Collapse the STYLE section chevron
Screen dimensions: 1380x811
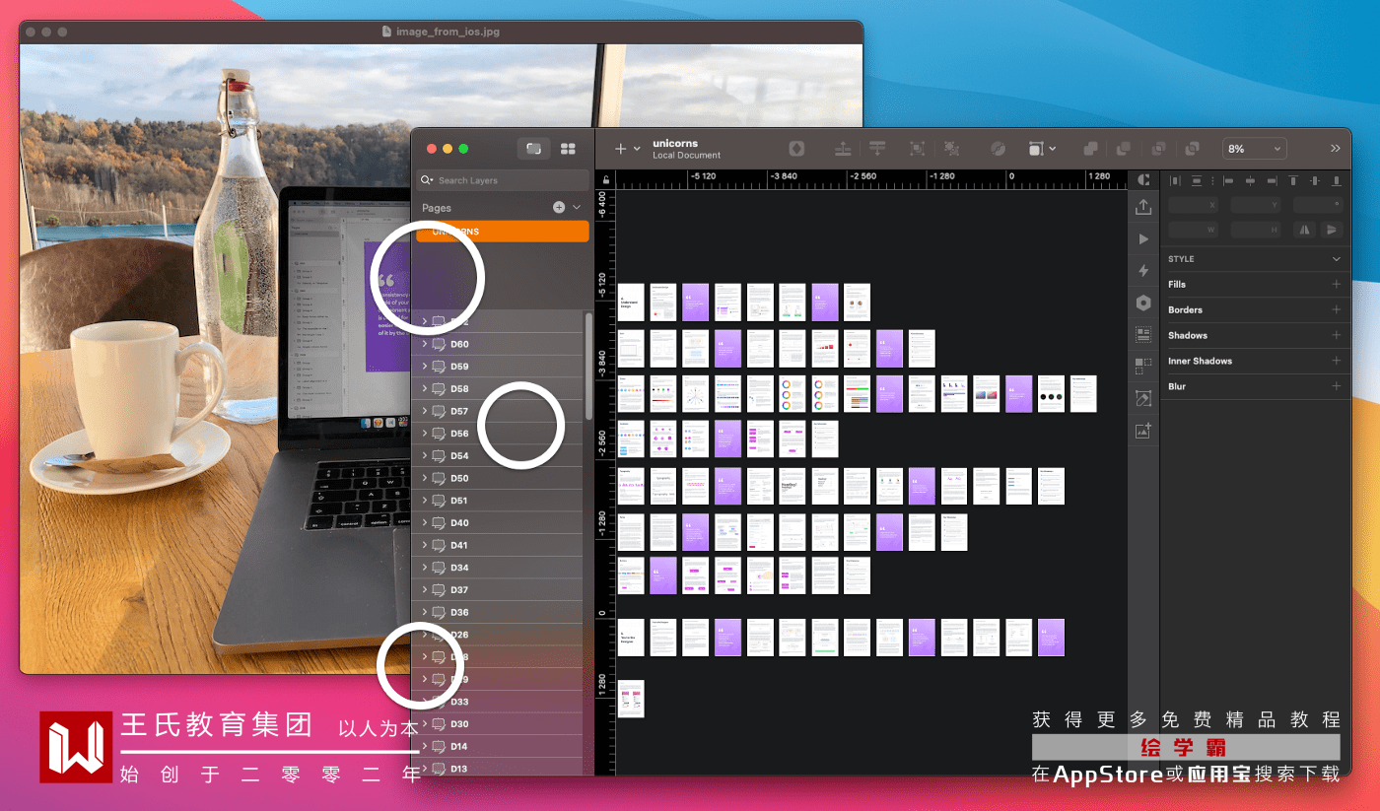click(1337, 259)
